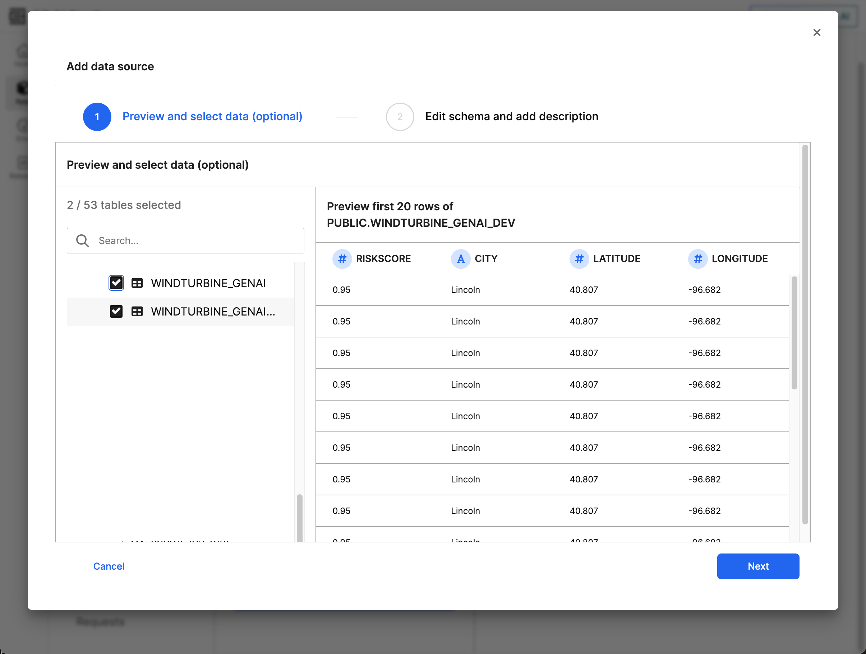Click the LONGITUDE numeric type icon
This screenshot has width=866, height=654.
point(697,258)
